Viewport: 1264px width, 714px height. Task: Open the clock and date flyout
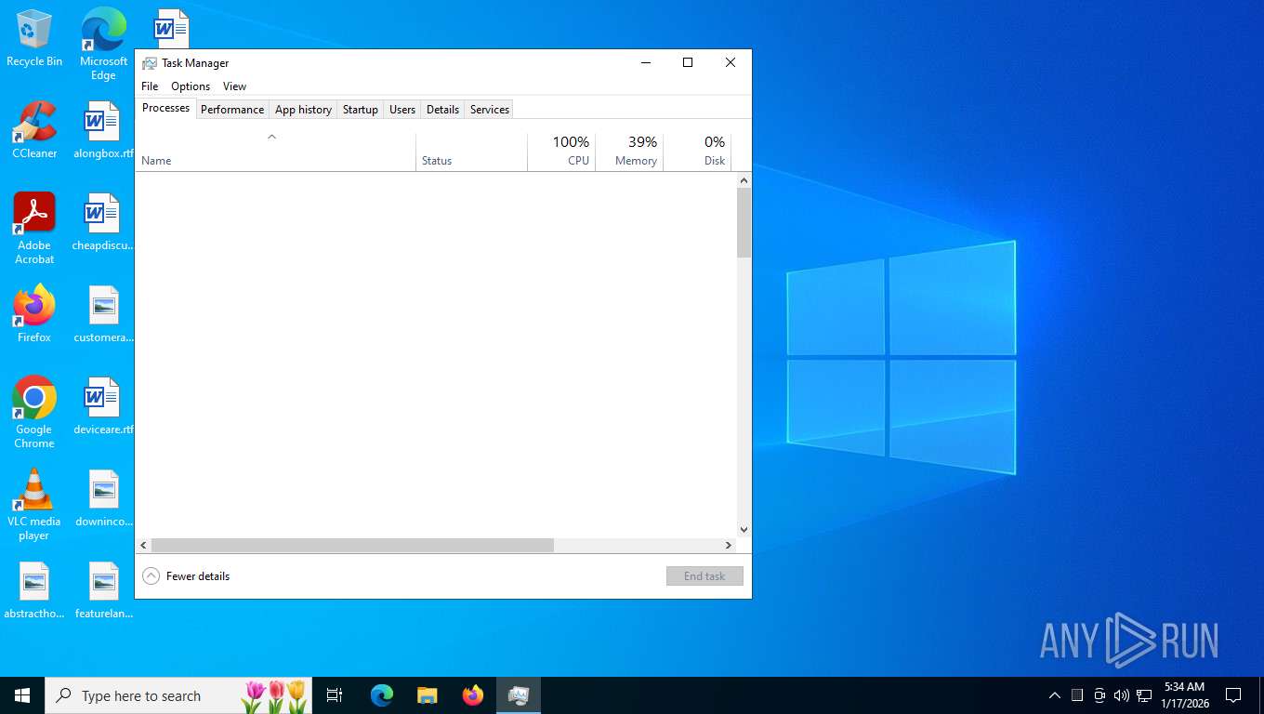(1184, 695)
